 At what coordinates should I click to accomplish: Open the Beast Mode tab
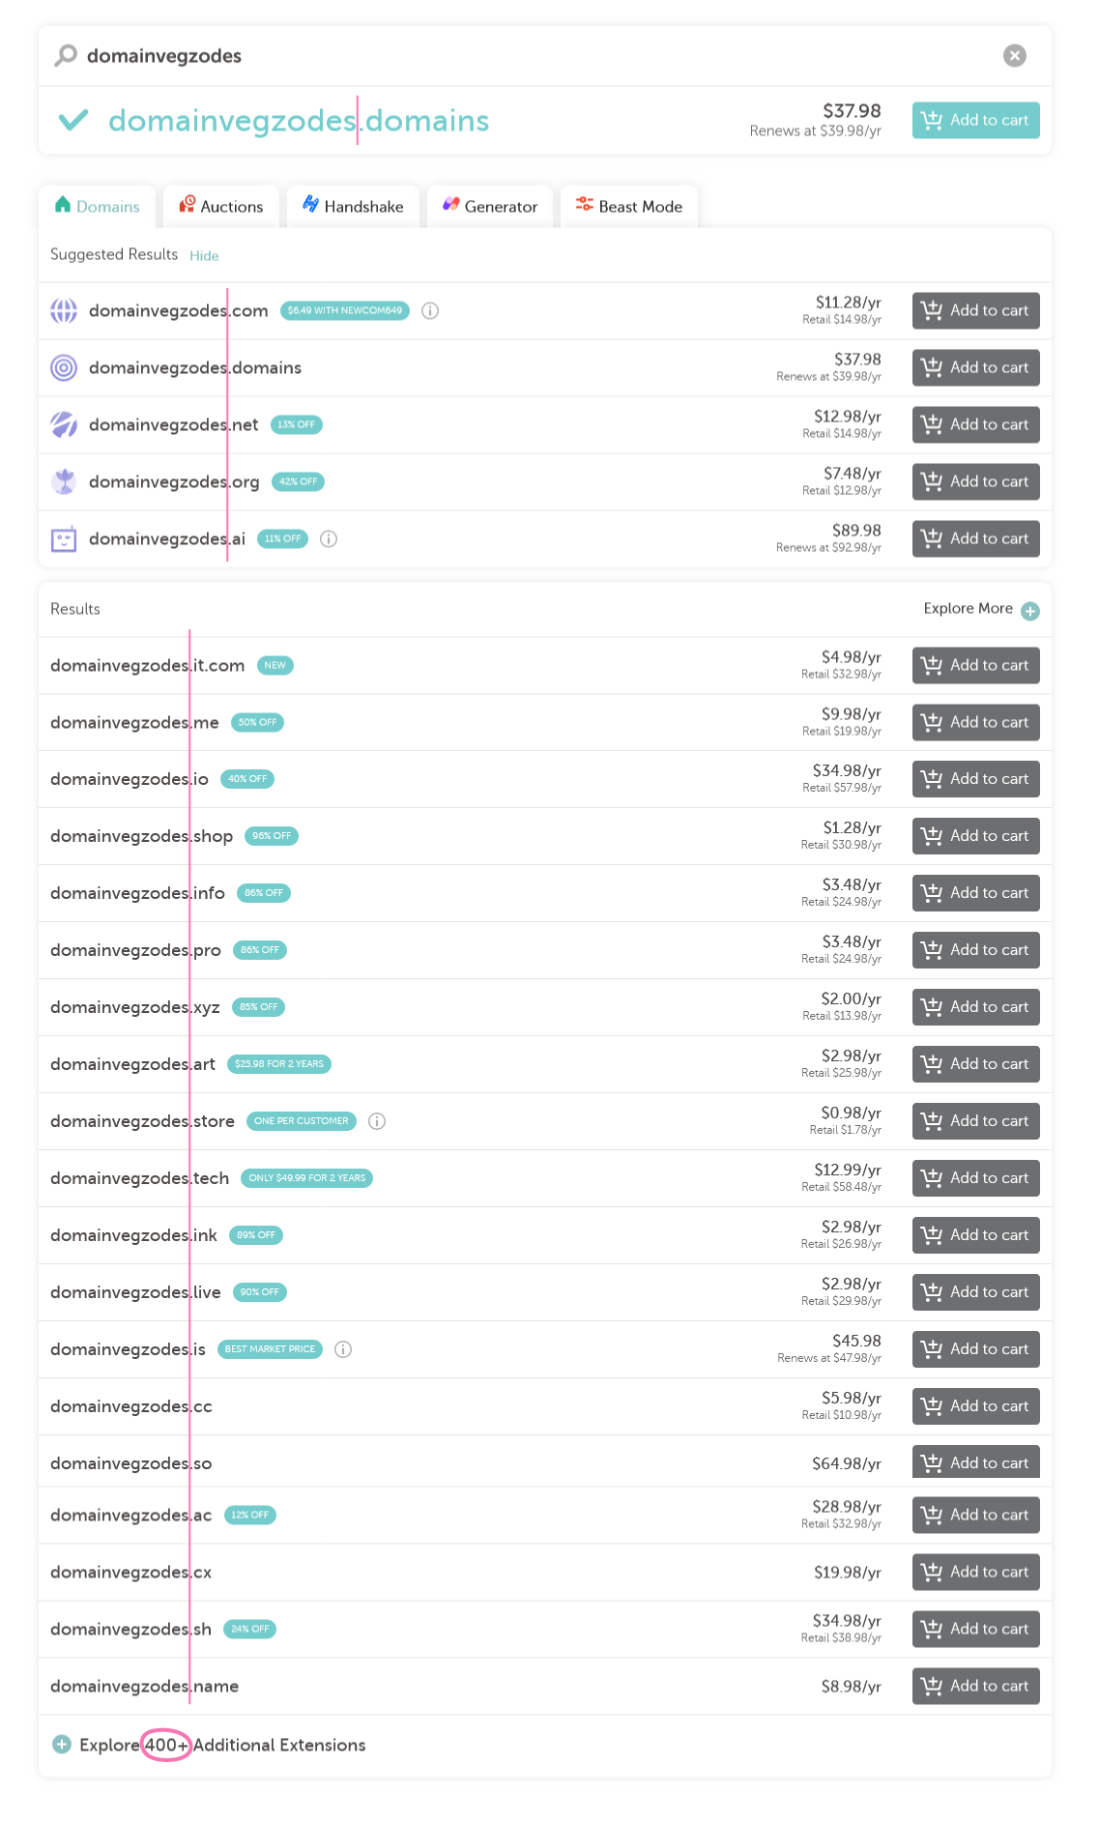pyautogui.click(x=629, y=207)
